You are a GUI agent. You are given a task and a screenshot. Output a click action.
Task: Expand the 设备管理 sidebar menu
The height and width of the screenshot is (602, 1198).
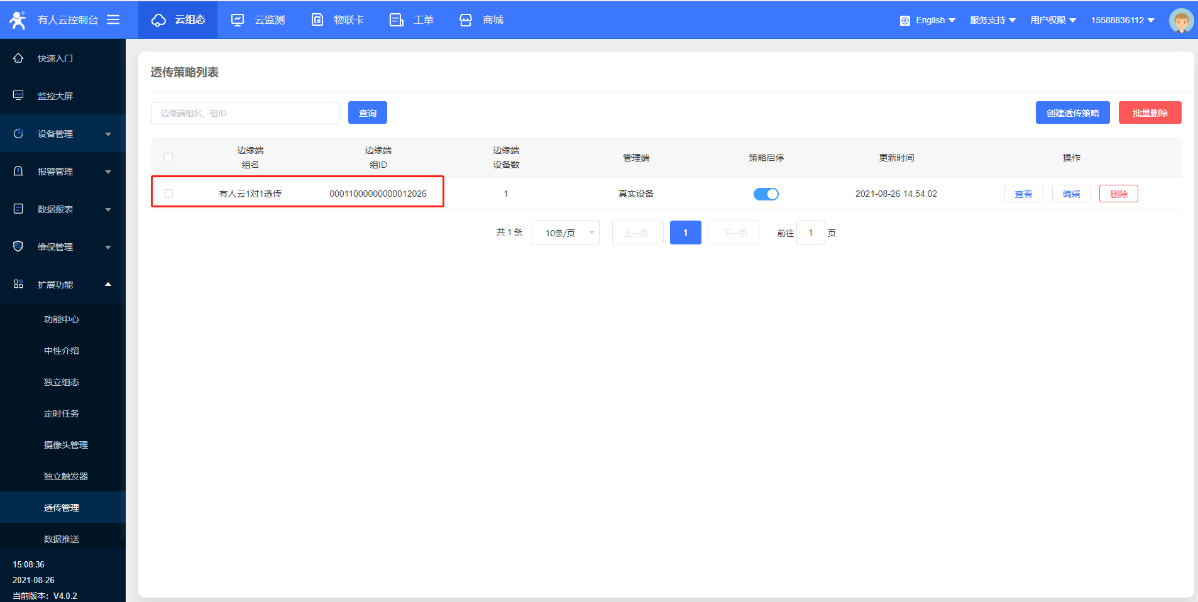click(x=63, y=133)
